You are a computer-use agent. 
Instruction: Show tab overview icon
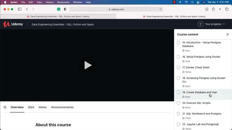[227, 9]
